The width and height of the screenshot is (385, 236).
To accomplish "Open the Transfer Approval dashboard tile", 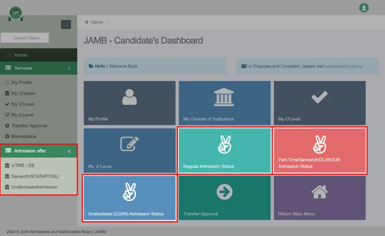I will 225,198.
